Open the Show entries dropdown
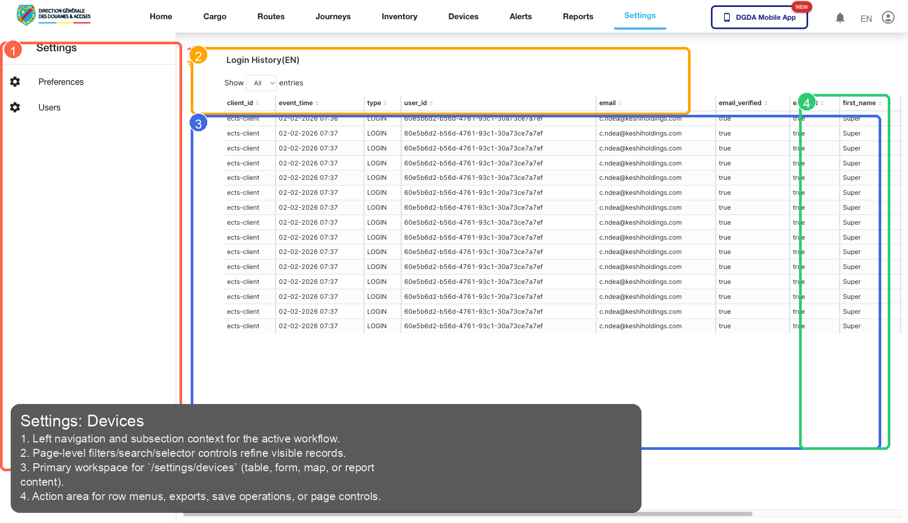Viewport: 908px width, 523px height. pyautogui.click(x=261, y=83)
